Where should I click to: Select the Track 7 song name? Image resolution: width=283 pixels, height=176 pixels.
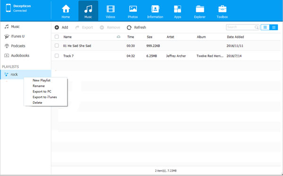point(68,56)
